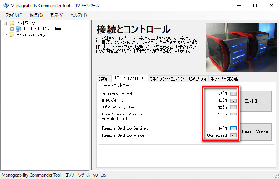Viewport: 280px width, 179px height.
Task: Select the Mesh Discovery tree item
Action: (x=31, y=34)
